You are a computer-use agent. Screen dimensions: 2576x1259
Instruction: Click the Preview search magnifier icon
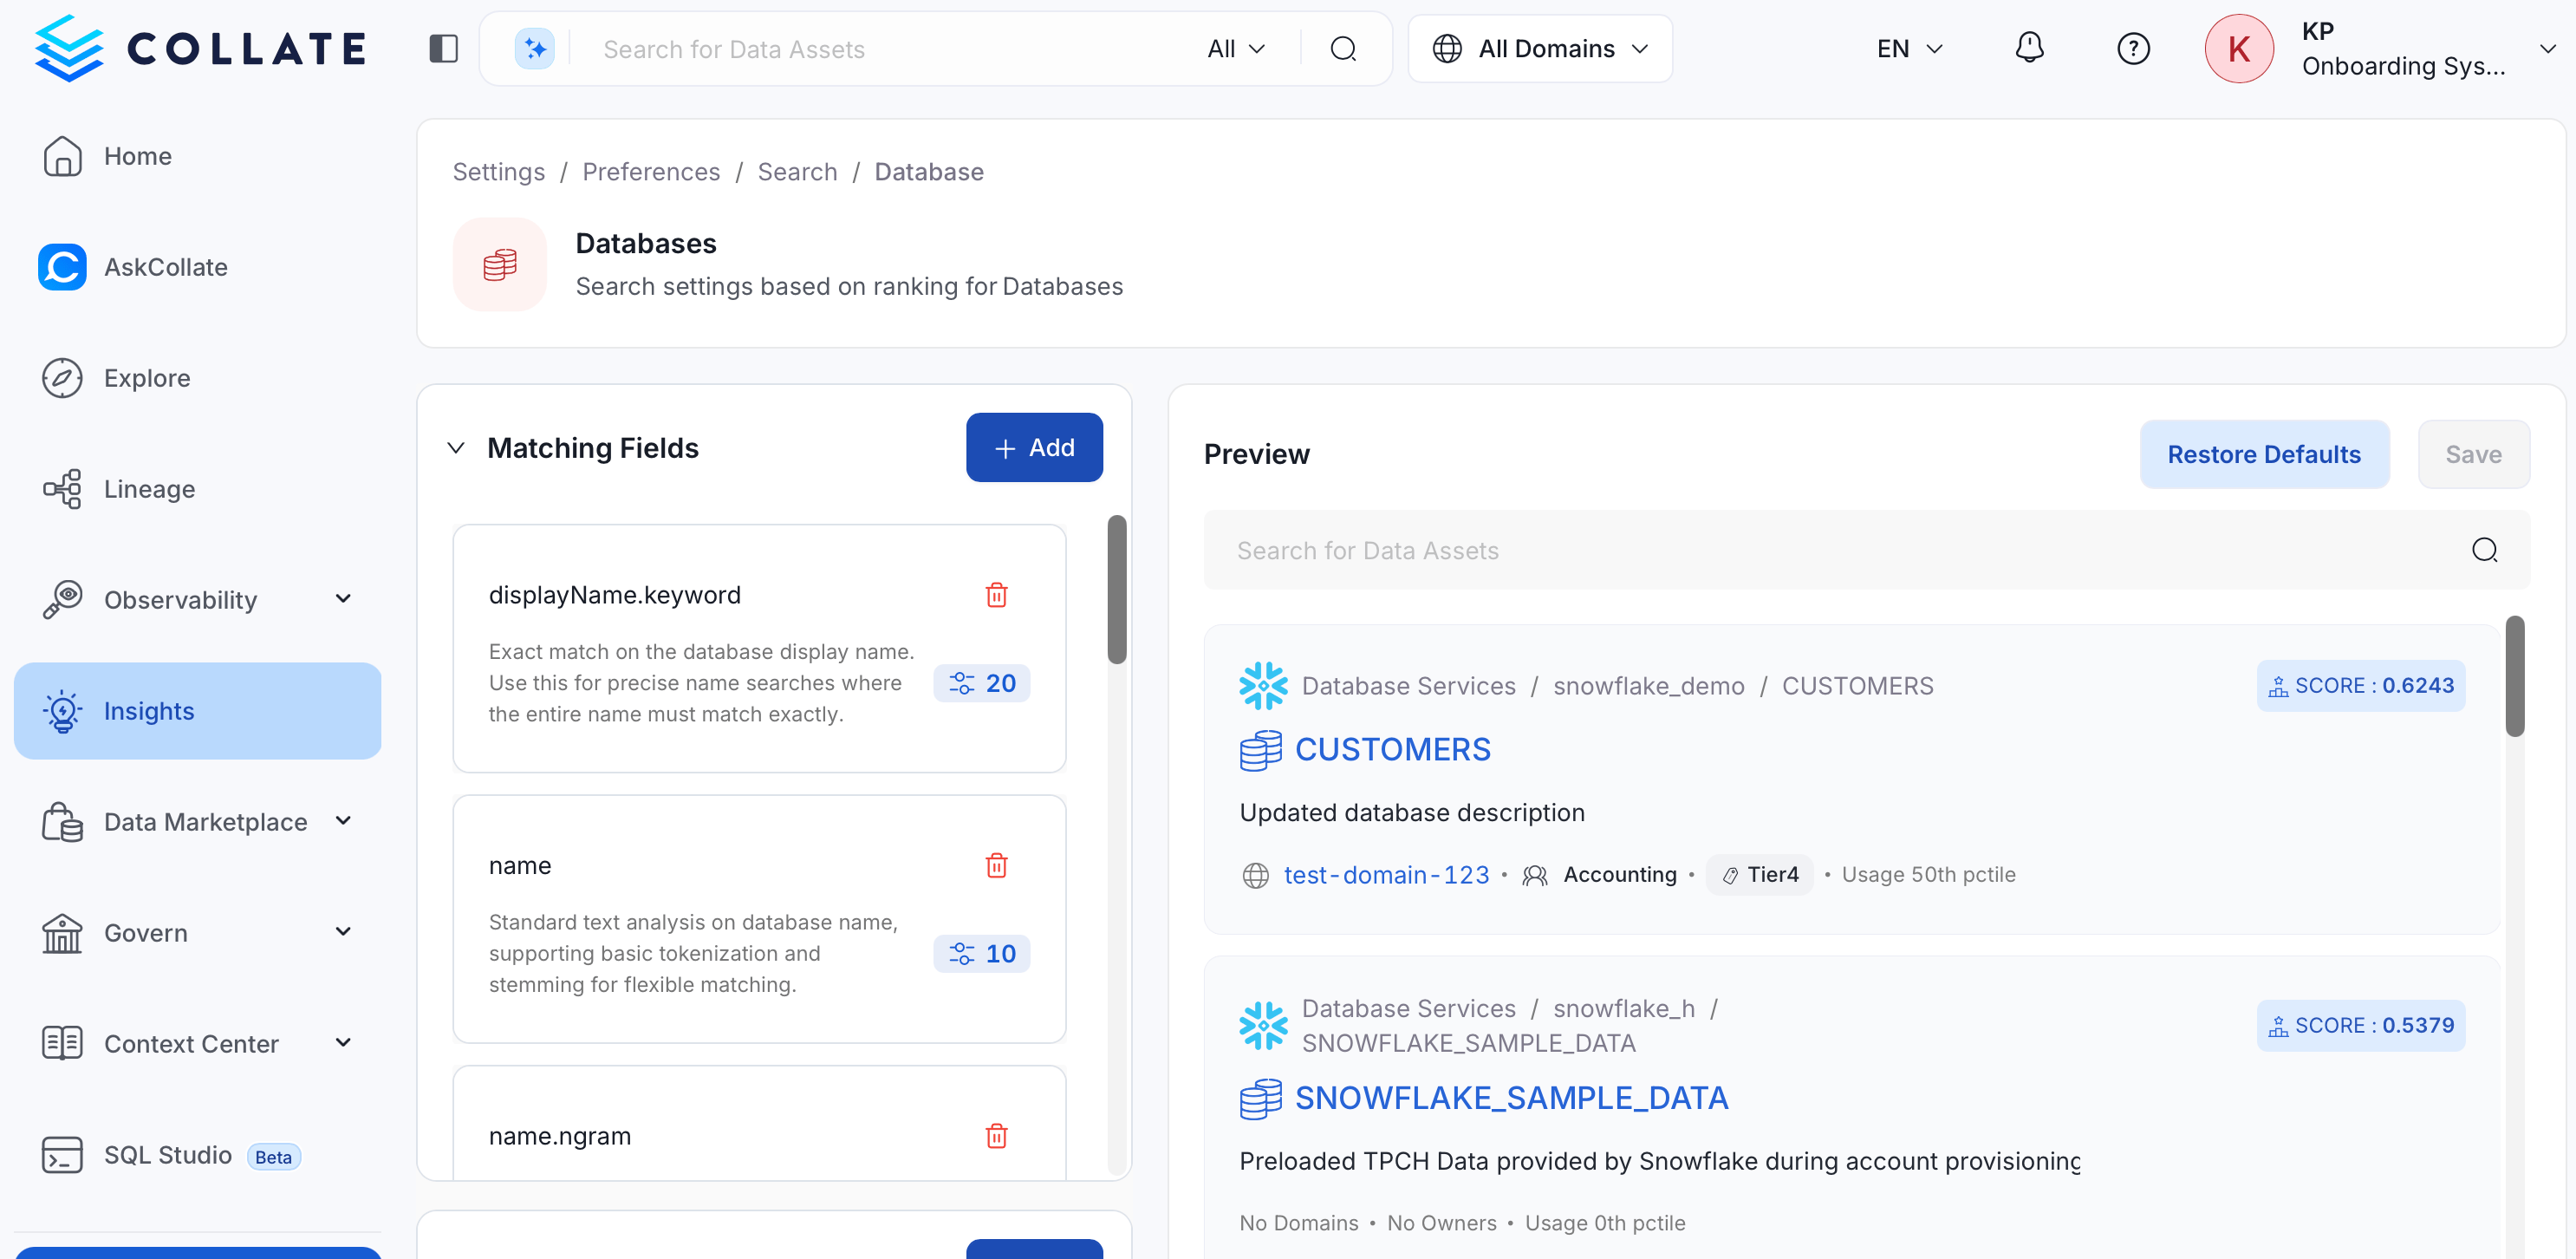coord(2484,550)
